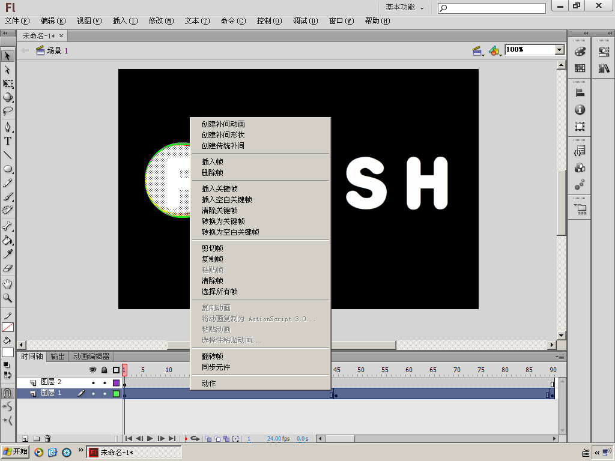
Task: Select the Eraser tool
Action: tap(7, 268)
